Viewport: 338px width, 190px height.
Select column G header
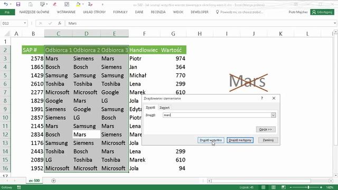point(173,34)
